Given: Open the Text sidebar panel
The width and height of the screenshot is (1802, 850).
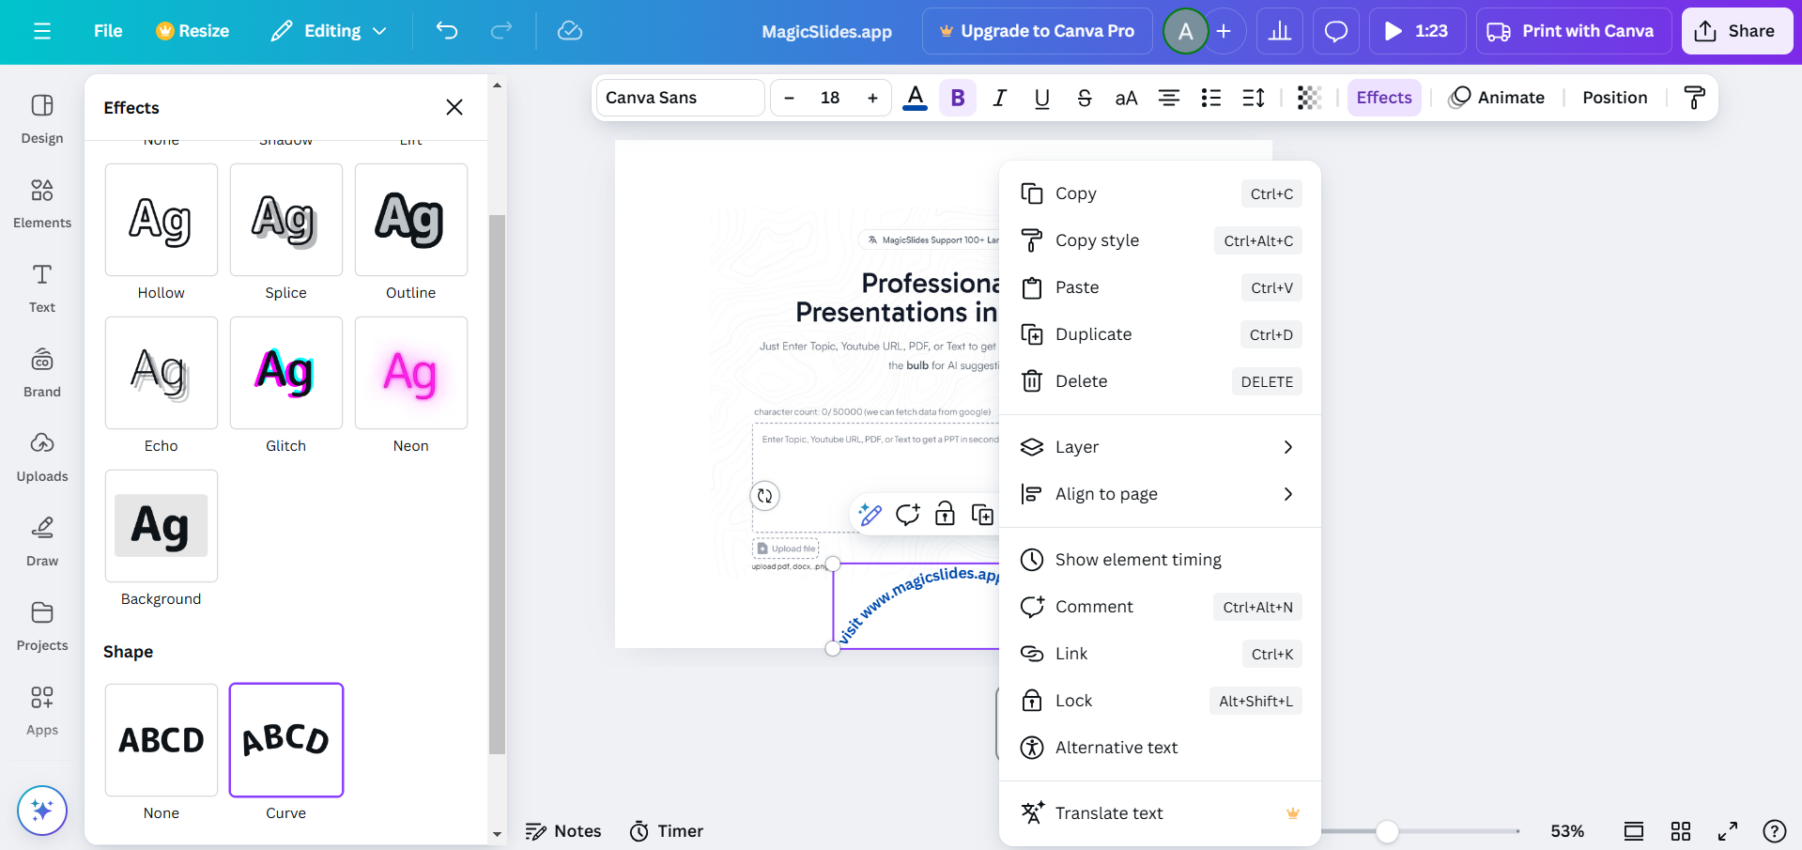Looking at the screenshot, I should click(x=42, y=288).
